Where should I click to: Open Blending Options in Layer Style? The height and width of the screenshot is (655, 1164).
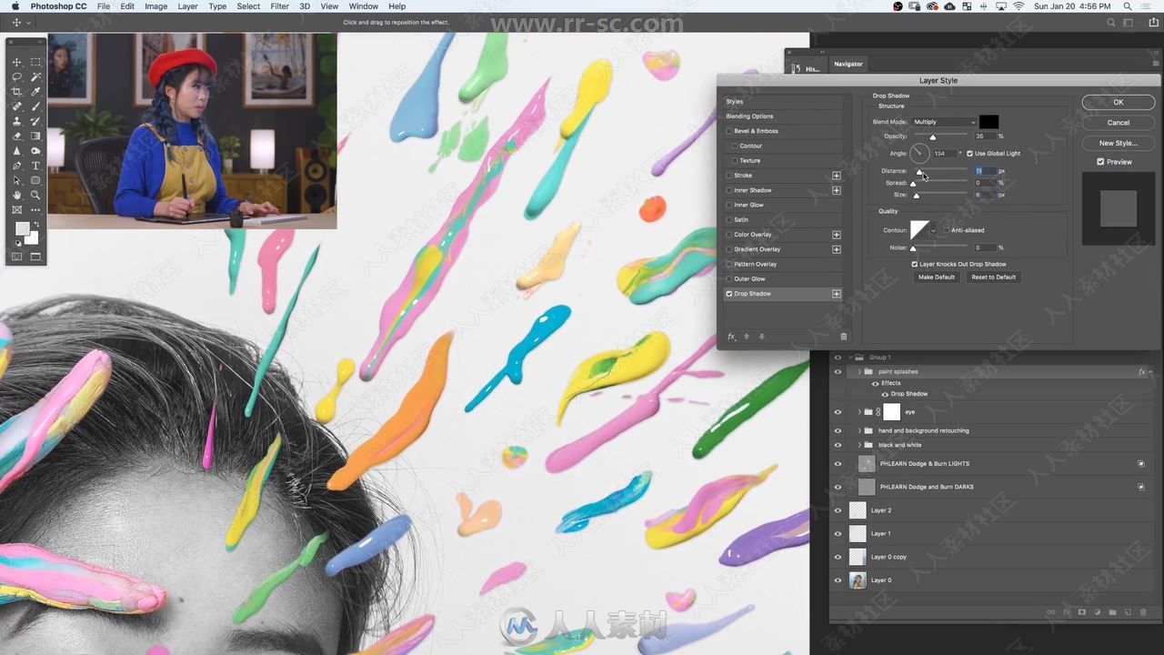click(x=749, y=116)
